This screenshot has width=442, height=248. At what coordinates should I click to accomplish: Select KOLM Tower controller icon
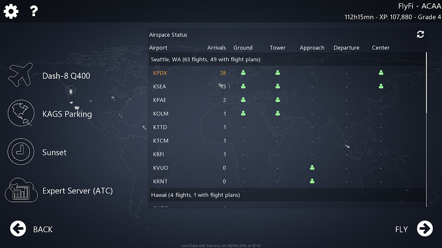click(x=278, y=114)
